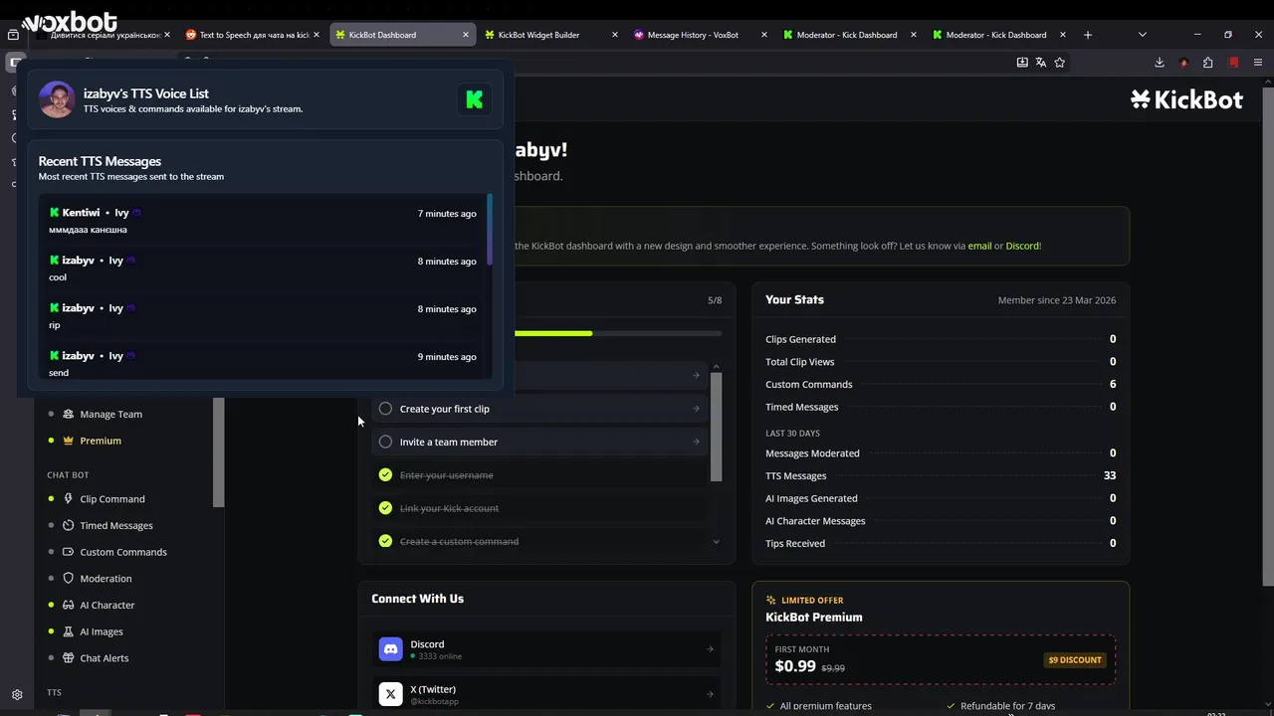Viewport: 1274px width, 716px height.
Task: Follow the 'email' link in the notice banner
Action: click(979, 246)
